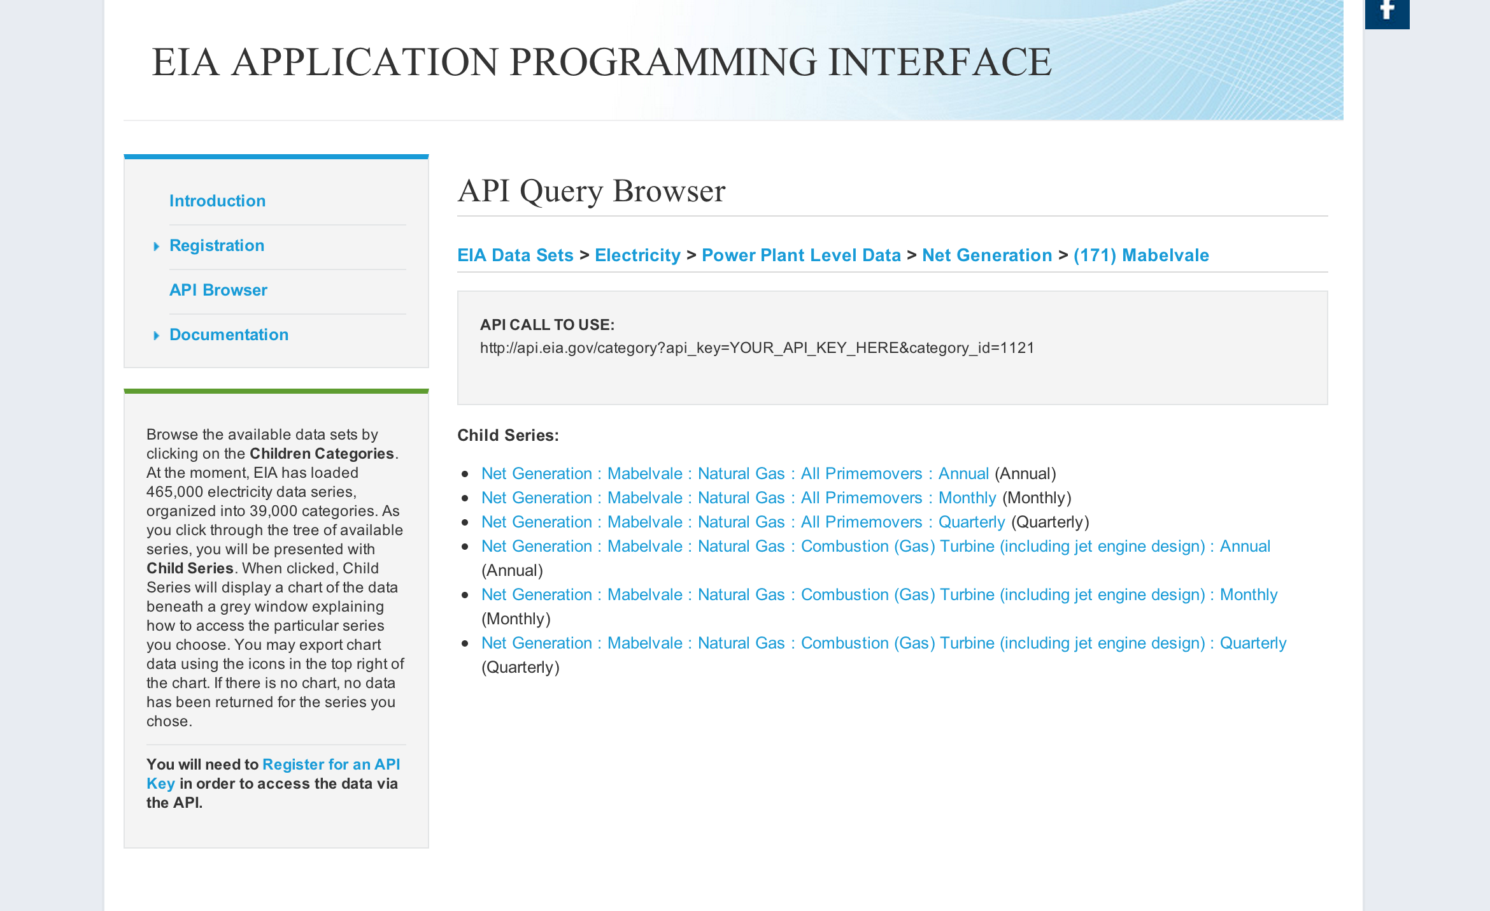
Task: Open Combustion Turbine Annual series
Action: point(876,546)
